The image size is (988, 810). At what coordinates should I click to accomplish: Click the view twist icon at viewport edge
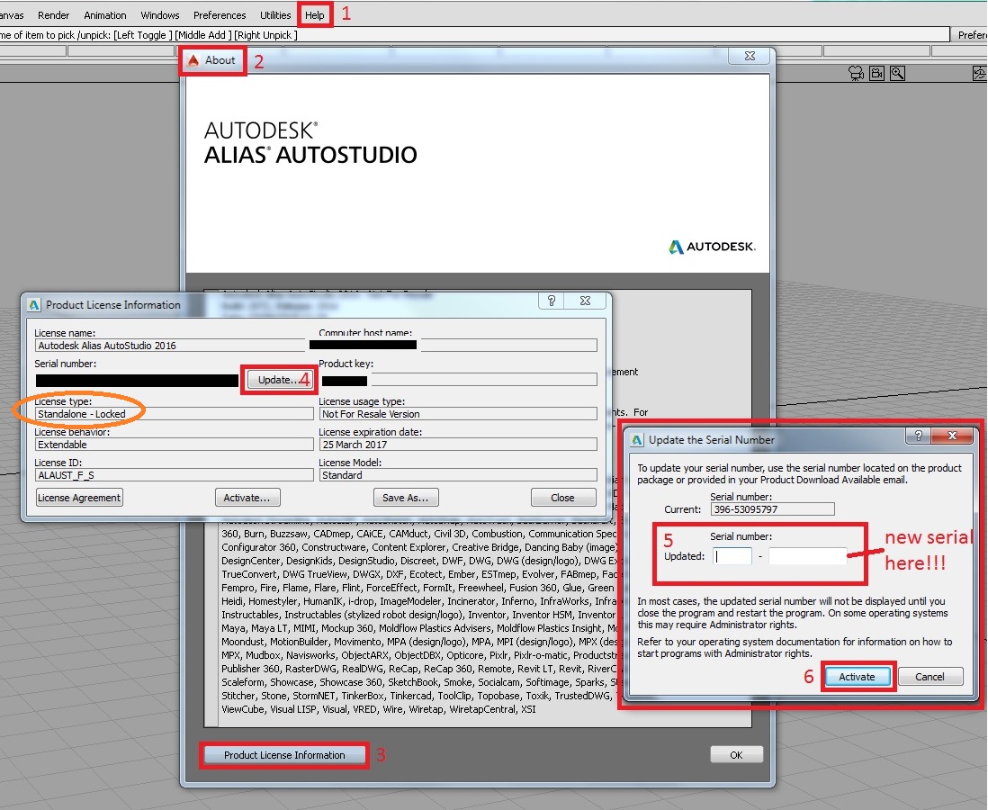click(x=980, y=74)
